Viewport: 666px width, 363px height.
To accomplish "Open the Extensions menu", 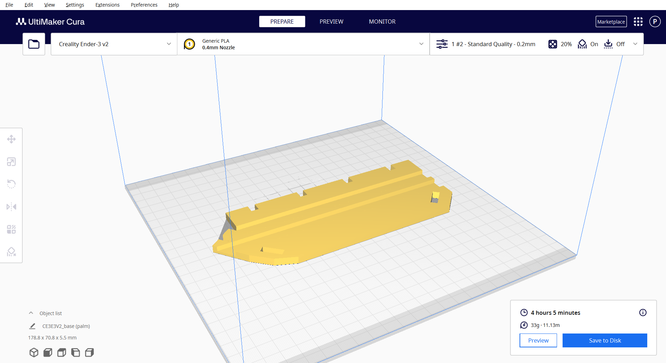I will (x=107, y=5).
